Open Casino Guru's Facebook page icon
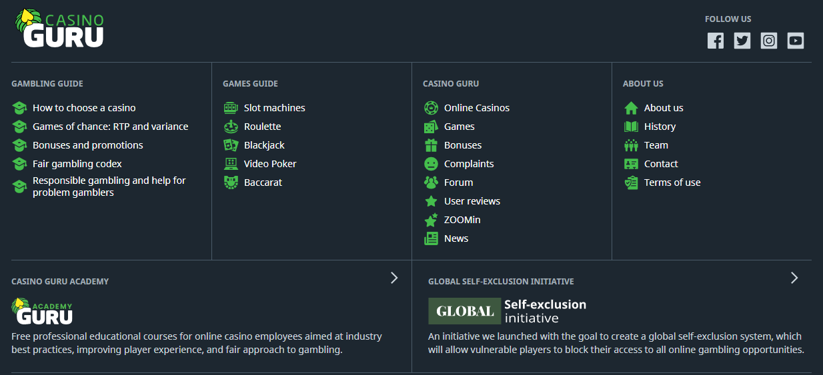 coord(716,41)
